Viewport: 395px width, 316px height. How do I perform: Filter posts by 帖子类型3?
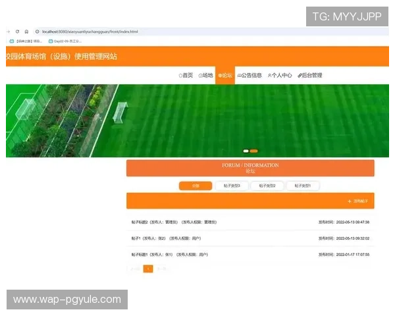[x=232, y=186]
